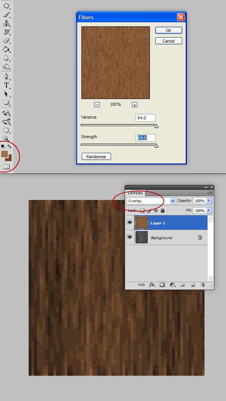Click the Layers scrollbar up arrow
This screenshot has width=226, height=401.
click(x=211, y=219)
